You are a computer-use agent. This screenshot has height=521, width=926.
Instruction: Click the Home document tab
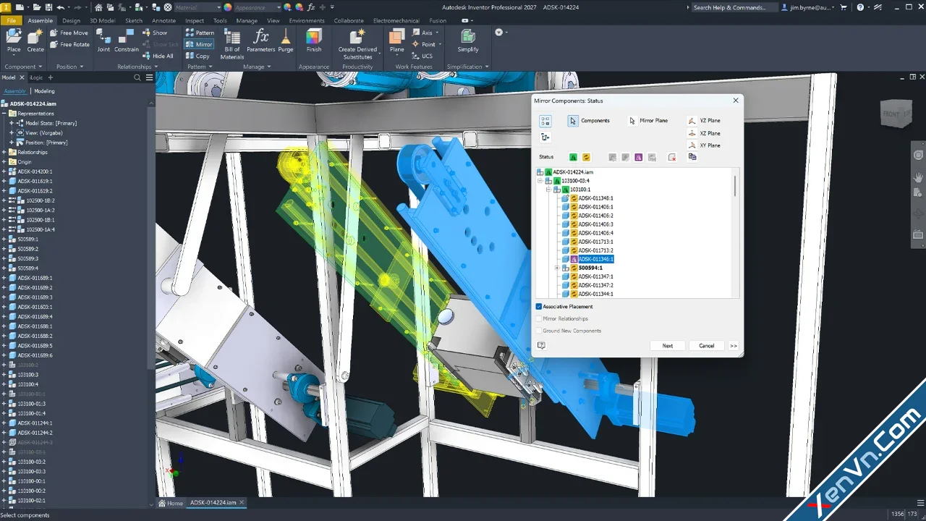pos(171,503)
